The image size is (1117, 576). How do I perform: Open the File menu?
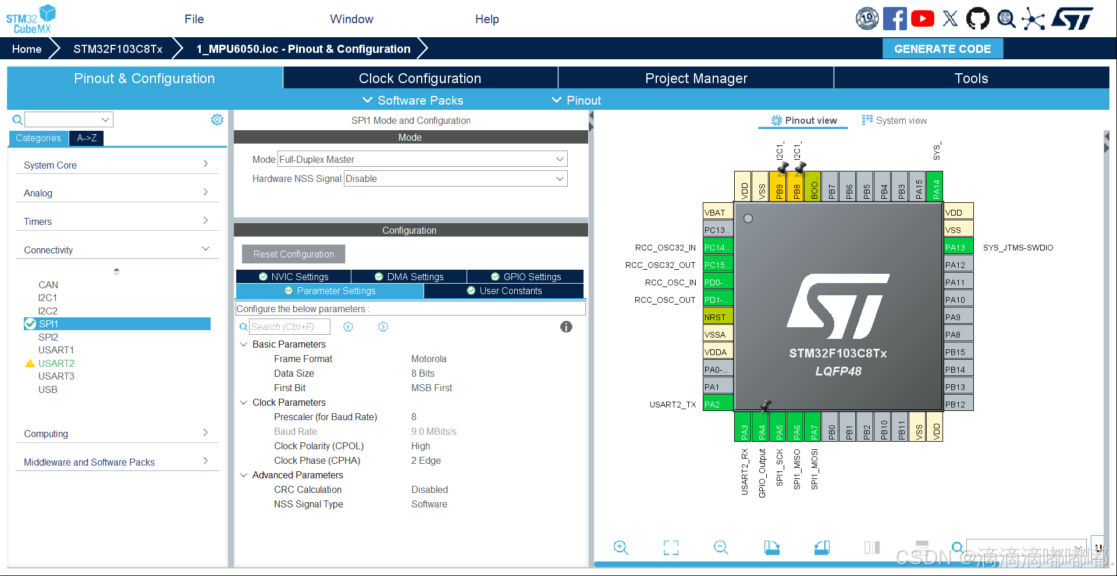[194, 19]
